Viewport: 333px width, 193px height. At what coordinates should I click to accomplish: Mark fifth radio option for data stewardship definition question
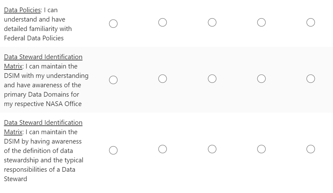coord(311,149)
